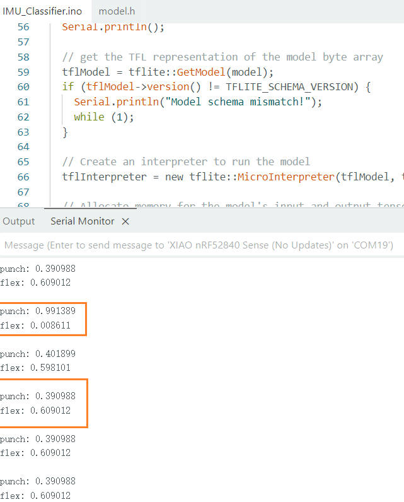Close the Serial Monitor panel tab
This screenshot has width=404, height=502.
coord(125,221)
